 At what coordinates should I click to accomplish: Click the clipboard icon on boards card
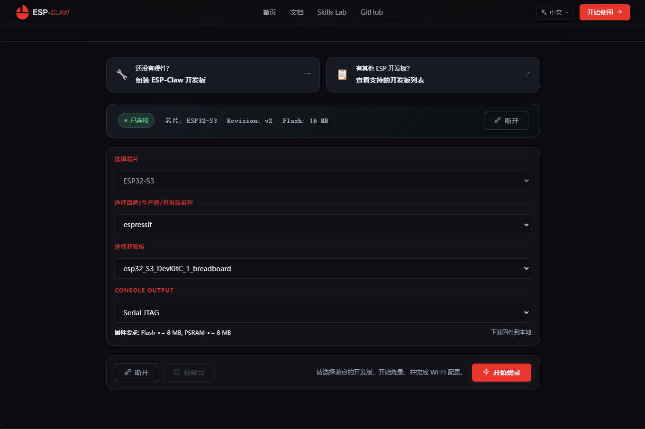coord(342,74)
